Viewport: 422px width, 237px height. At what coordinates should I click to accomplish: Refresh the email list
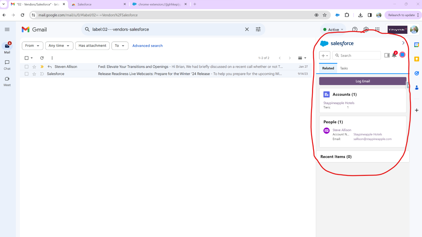tap(42, 58)
